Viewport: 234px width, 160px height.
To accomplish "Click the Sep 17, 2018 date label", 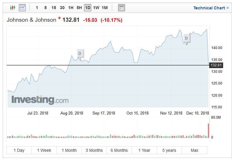I will coord(104,113).
